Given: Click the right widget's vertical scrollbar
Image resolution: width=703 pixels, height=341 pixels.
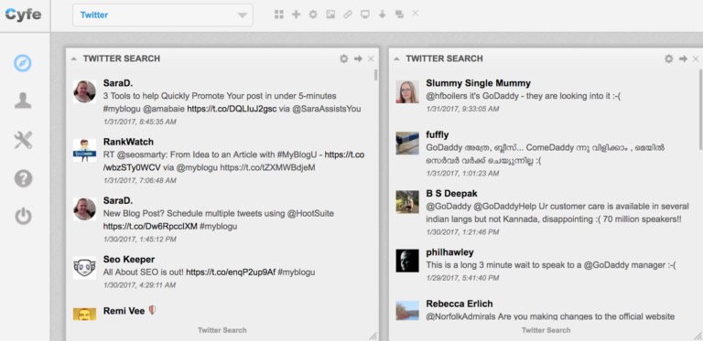Looking at the screenshot, I should (x=700, y=110).
